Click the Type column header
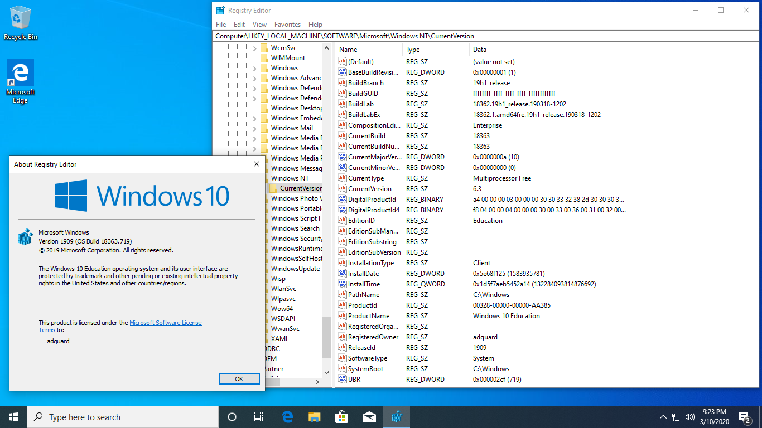The image size is (762, 428). click(436, 50)
